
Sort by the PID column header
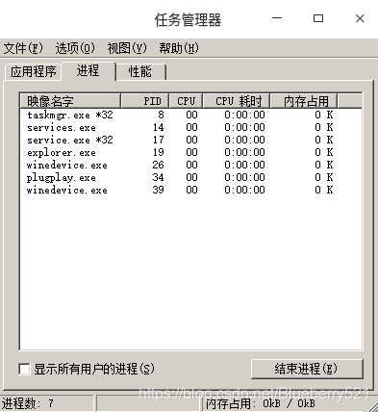tap(145, 101)
